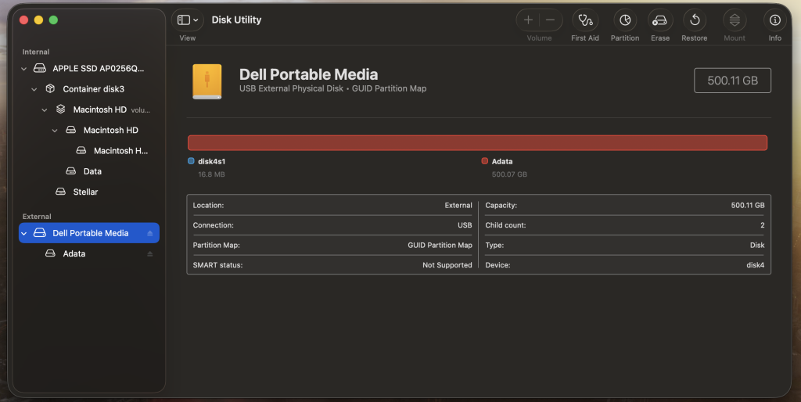Click the Type Disk value
Viewport: 801px width, 402px height.
[x=757, y=245]
